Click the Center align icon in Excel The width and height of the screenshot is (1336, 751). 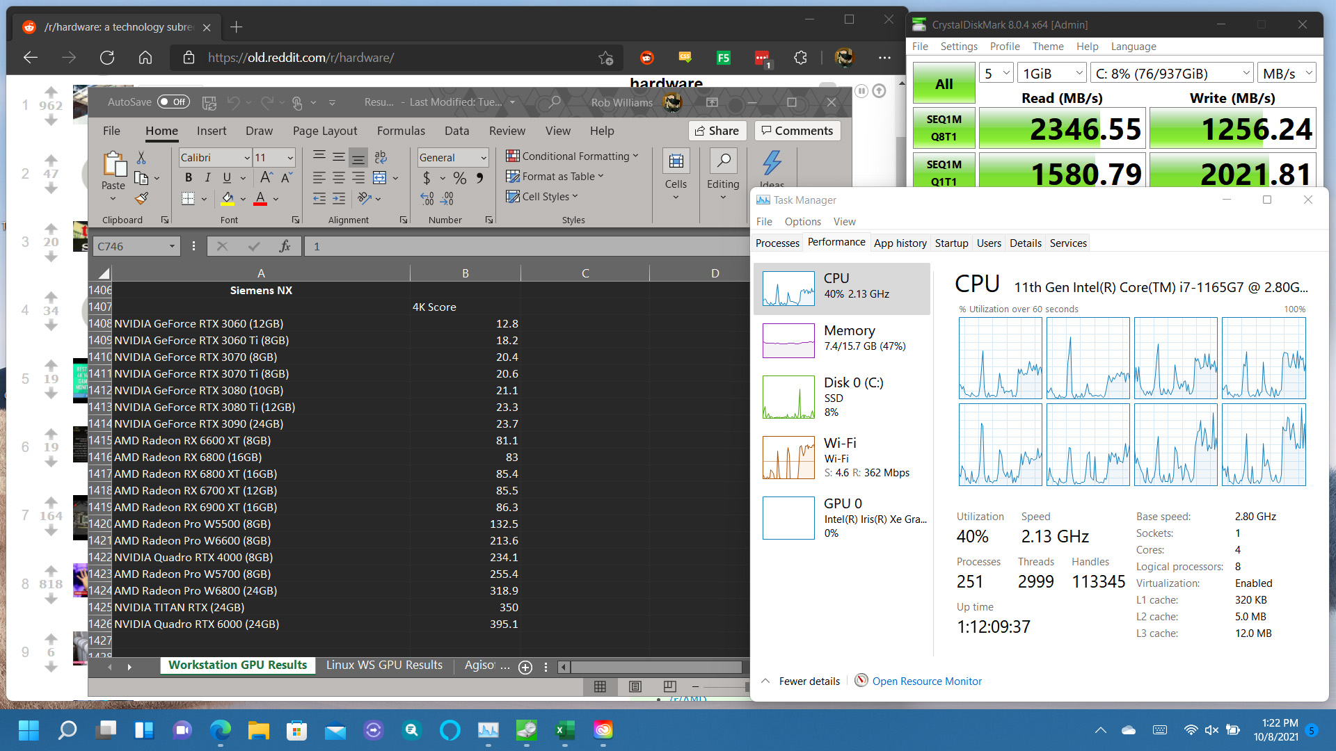click(x=338, y=178)
